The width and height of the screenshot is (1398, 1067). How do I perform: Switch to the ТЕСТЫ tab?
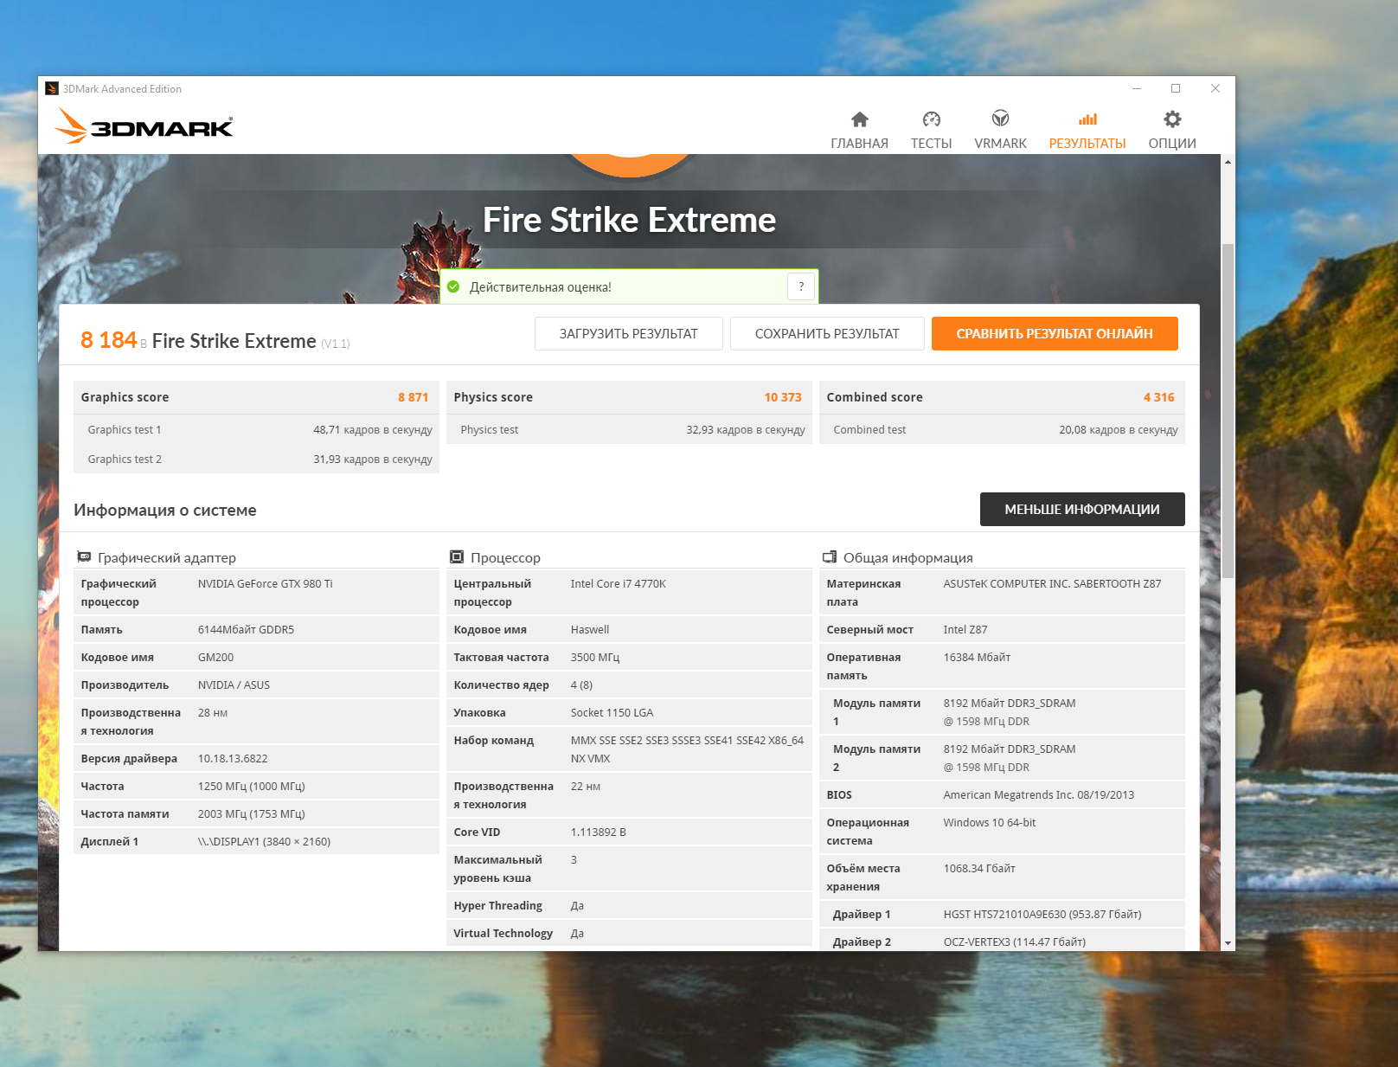[x=931, y=144]
